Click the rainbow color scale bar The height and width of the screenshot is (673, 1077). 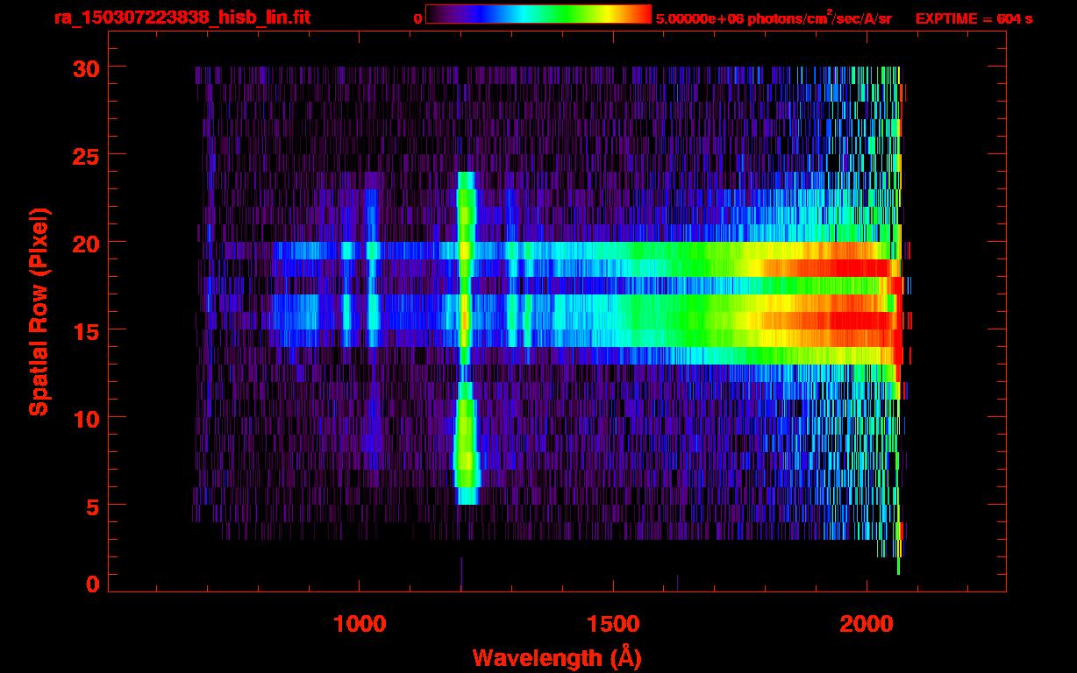point(538,14)
